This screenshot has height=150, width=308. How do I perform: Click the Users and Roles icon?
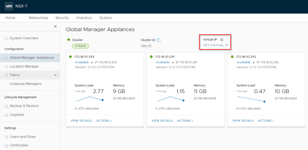[7, 137]
